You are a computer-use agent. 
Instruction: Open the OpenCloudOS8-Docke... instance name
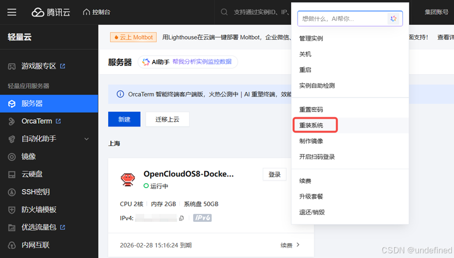point(188,174)
